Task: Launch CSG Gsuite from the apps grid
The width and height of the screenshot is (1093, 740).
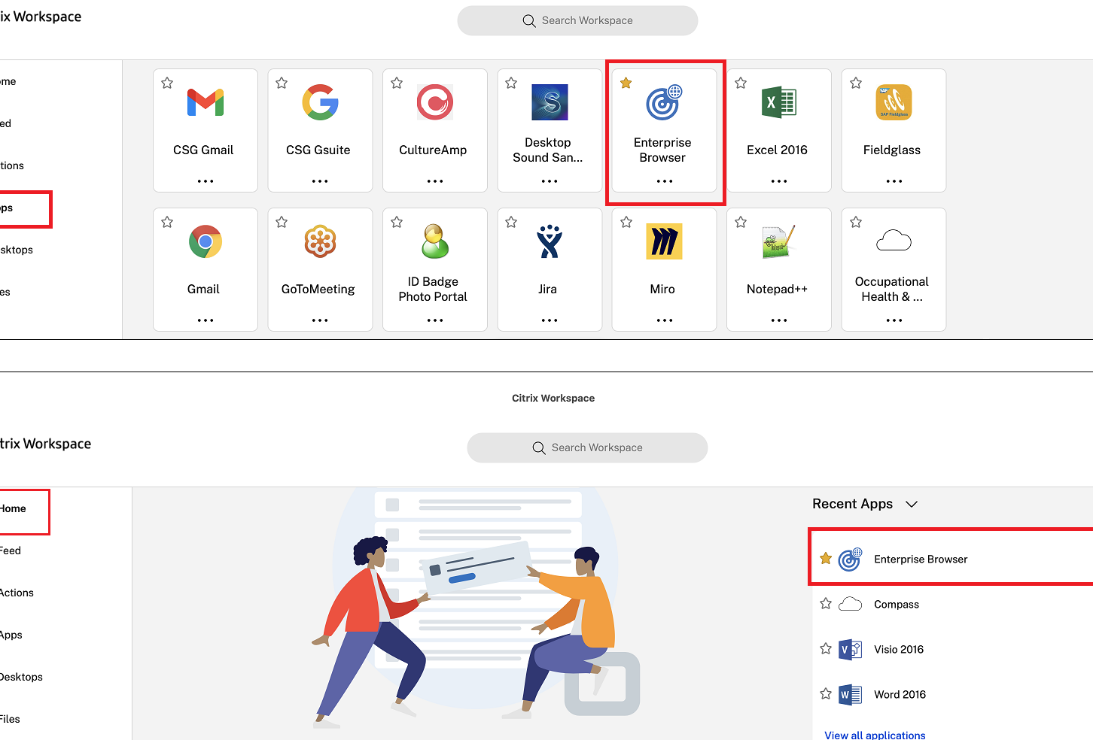Action: 320,103
